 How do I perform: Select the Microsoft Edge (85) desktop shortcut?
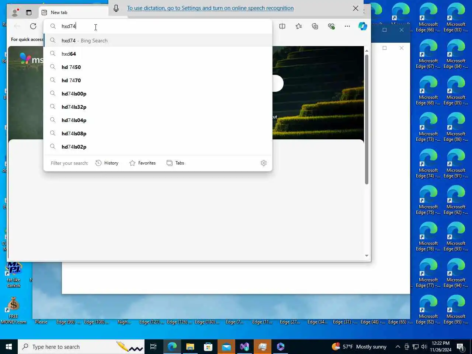tap(456, 91)
